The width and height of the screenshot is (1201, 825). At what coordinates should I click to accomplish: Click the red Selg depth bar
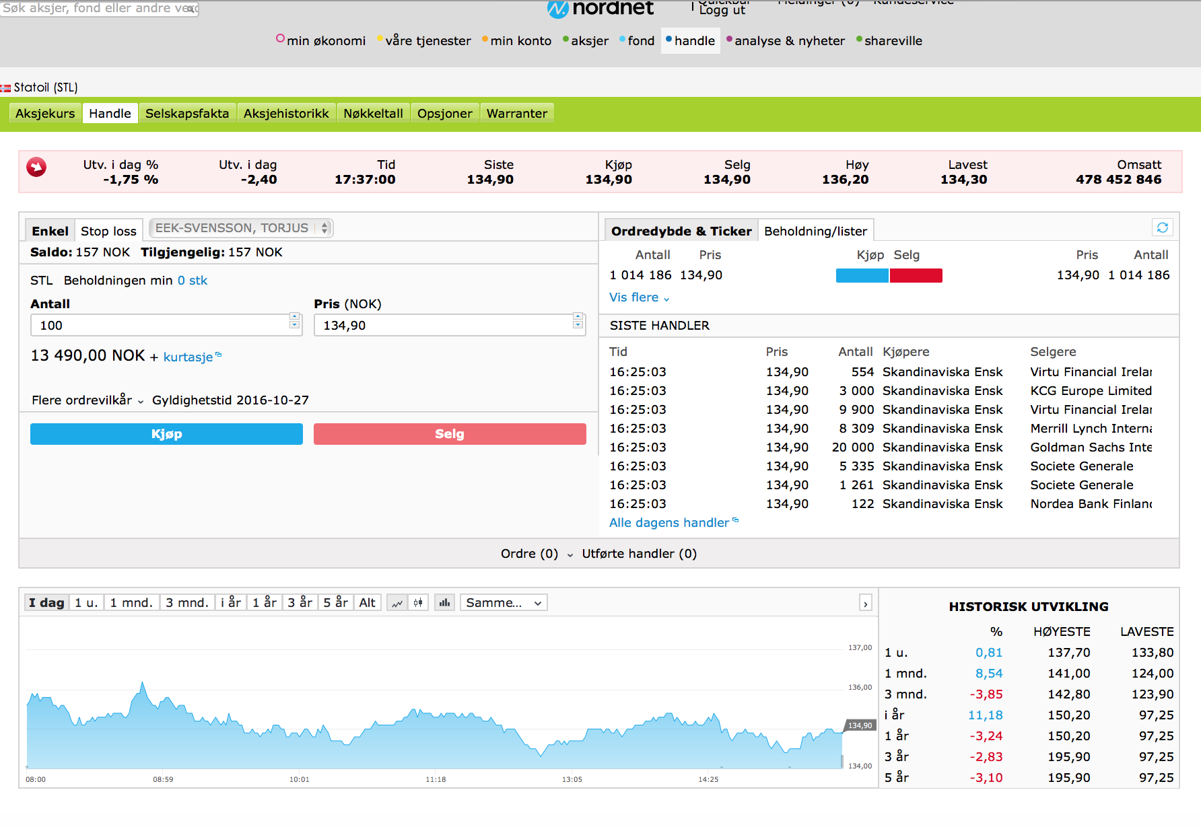(x=916, y=275)
